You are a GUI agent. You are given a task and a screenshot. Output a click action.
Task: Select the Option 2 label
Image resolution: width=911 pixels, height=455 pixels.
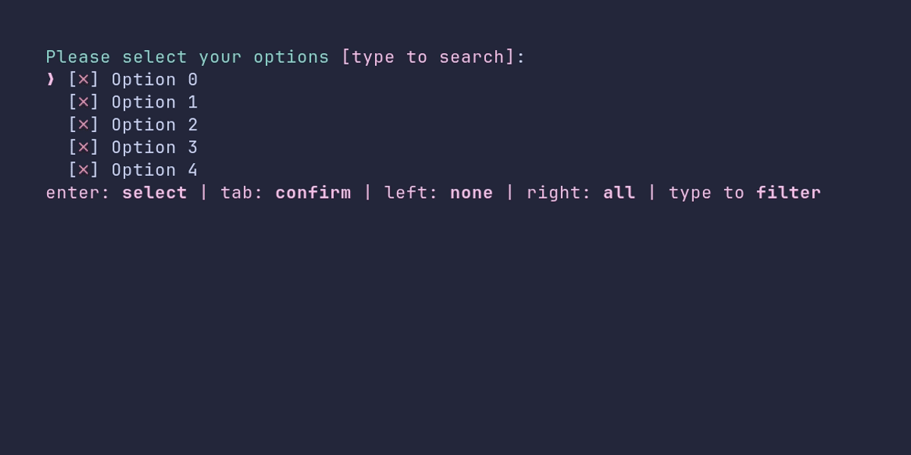coord(155,125)
